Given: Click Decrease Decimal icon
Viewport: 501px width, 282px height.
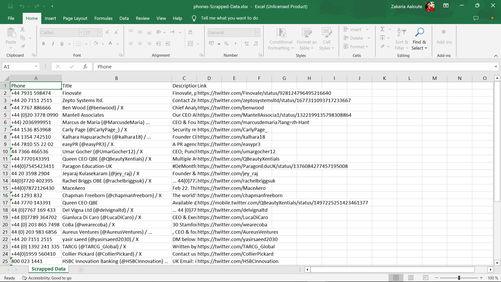Looking at the screenshot, I should (256, 43).
